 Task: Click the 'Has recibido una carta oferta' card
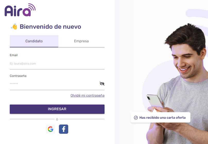[x=161, y=117]
